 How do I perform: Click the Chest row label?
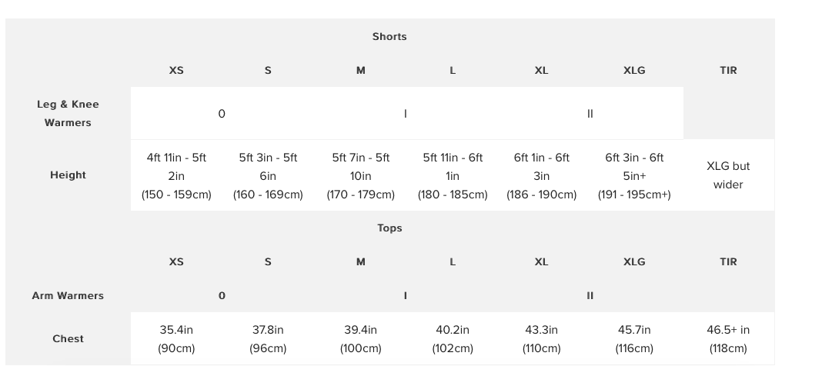point(68,338)
